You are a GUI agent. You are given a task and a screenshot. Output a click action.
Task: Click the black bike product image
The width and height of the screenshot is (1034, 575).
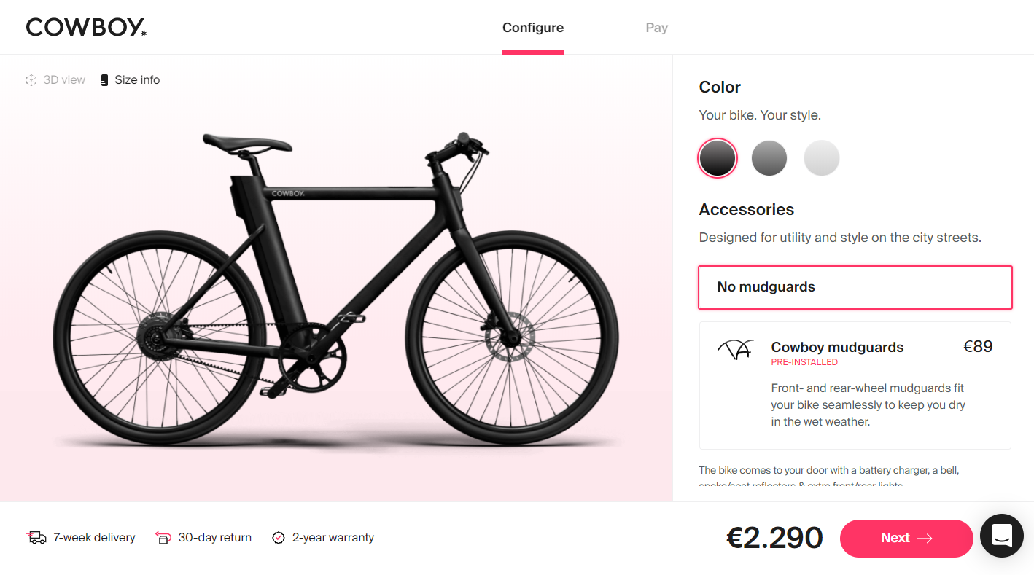(x=335, y=292)
